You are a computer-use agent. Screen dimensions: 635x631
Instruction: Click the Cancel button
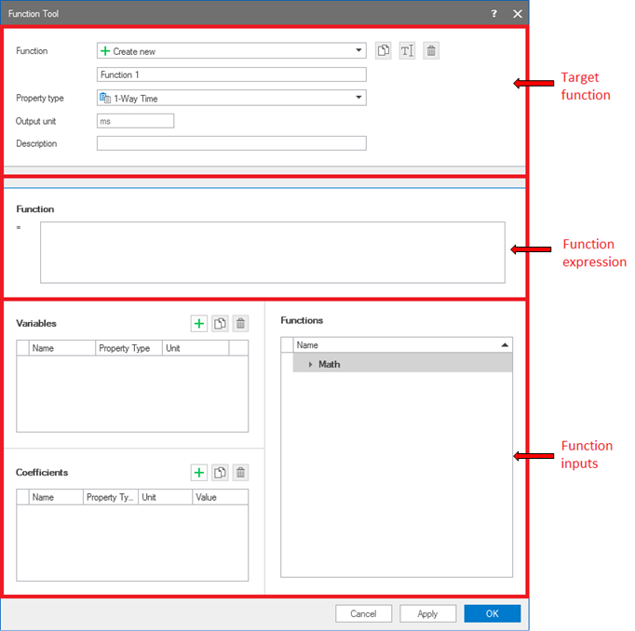[x=363, y=614]
